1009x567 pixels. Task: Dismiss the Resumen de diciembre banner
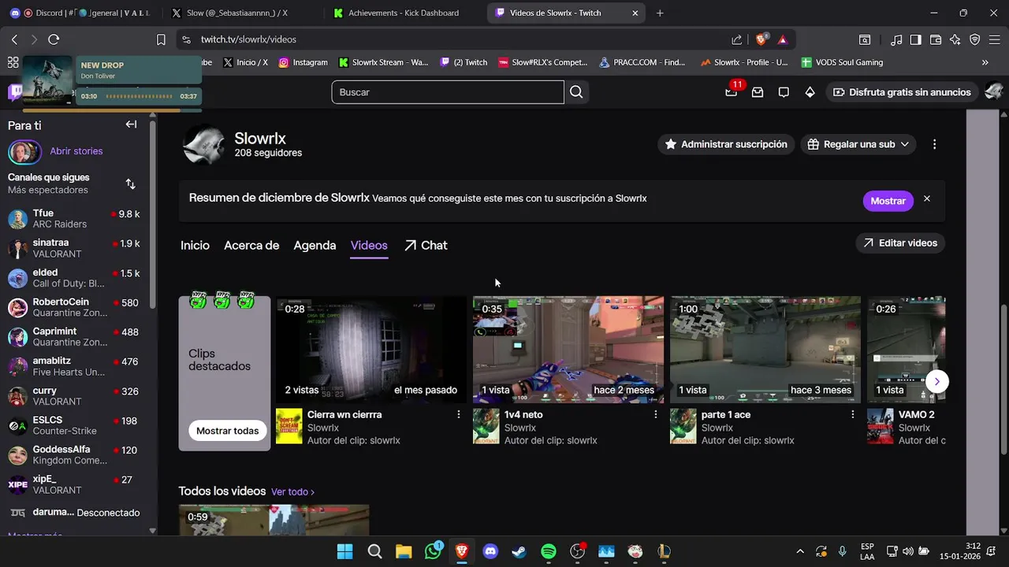click(927, 199)
